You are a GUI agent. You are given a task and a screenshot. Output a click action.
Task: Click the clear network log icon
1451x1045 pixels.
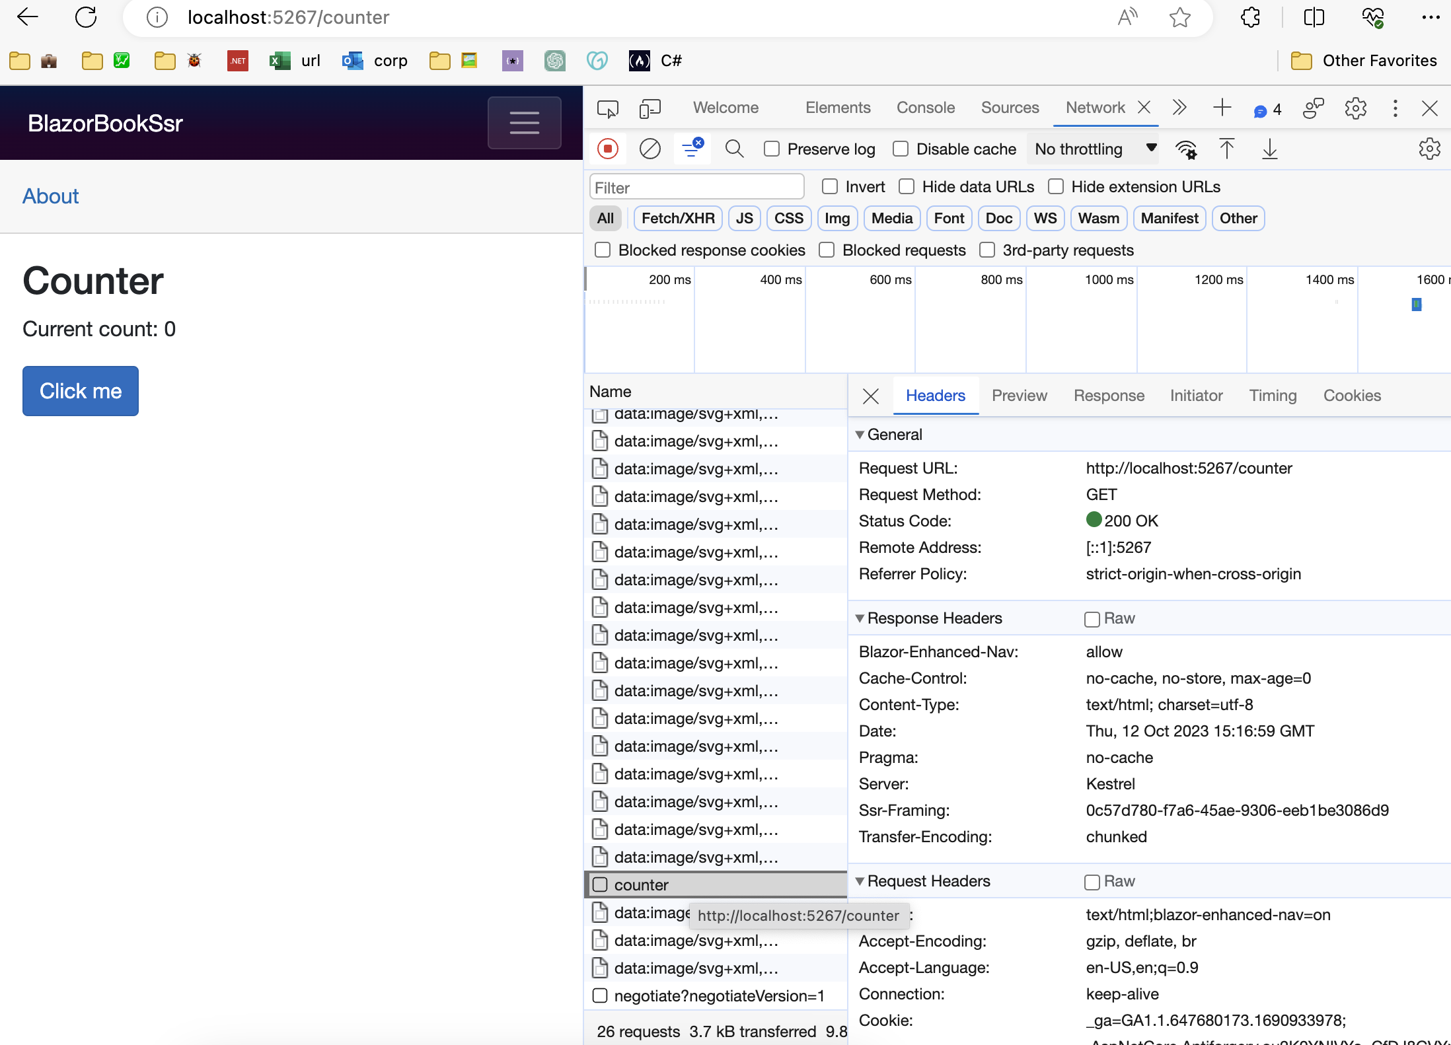650,149
